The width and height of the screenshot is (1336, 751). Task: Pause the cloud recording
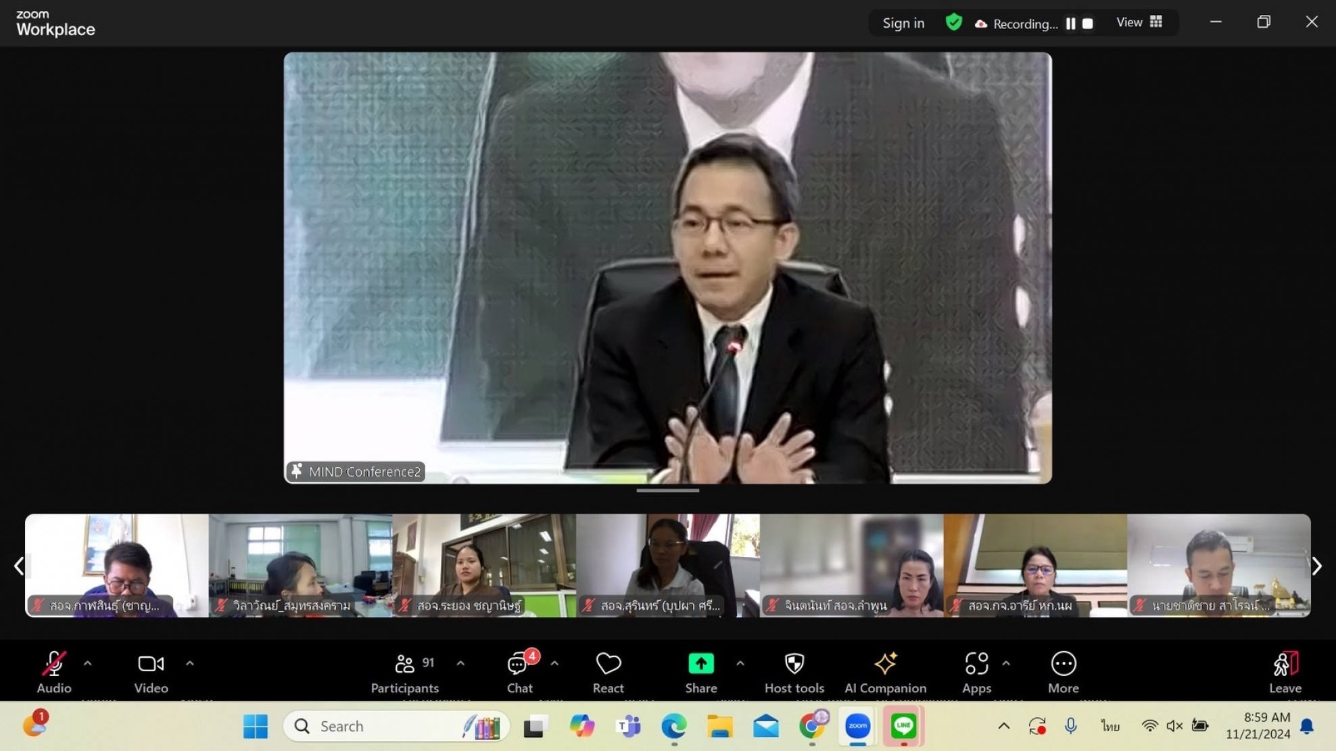[1071, 24]
